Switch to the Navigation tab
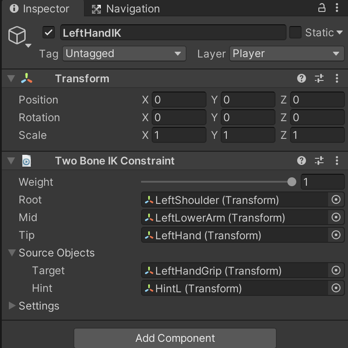The width and height of the screenshot is (348, 348). click(x=126, y=9)
